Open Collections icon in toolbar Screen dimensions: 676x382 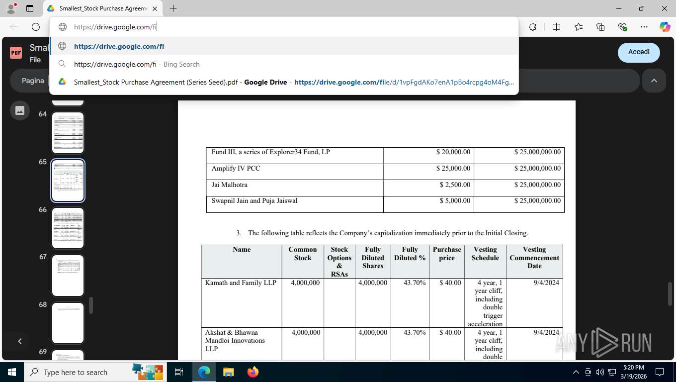pyautogui.click(x=600, y=27)
